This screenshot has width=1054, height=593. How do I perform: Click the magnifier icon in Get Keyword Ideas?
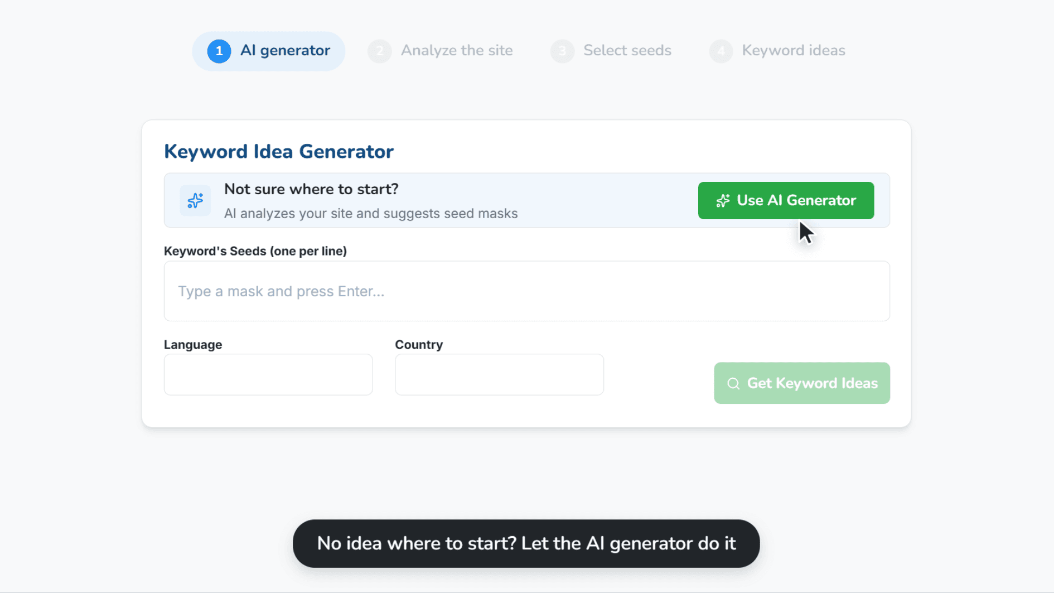(x=733, y=384)
